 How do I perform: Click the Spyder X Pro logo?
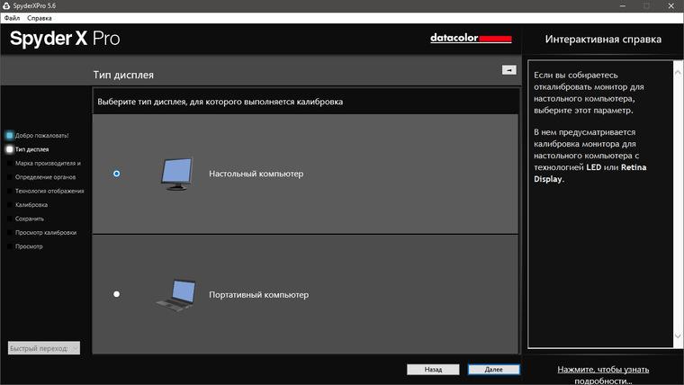[65, 39]
